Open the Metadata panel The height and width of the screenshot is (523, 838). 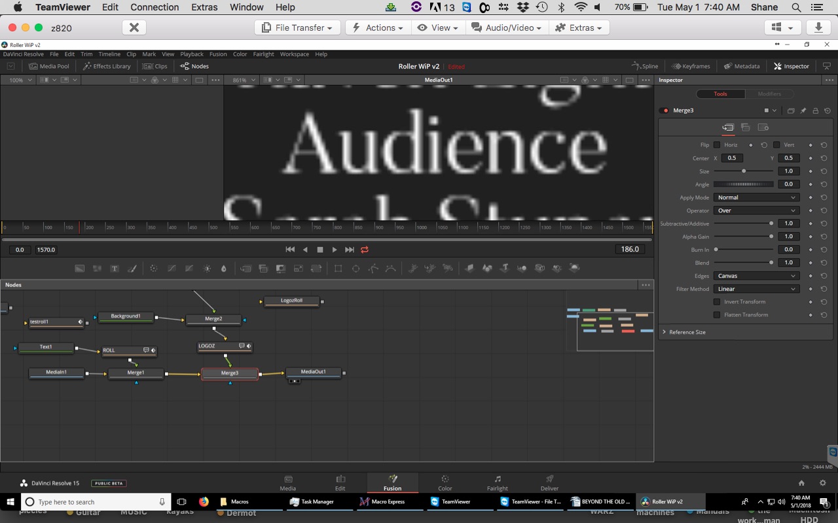[742, 66]
